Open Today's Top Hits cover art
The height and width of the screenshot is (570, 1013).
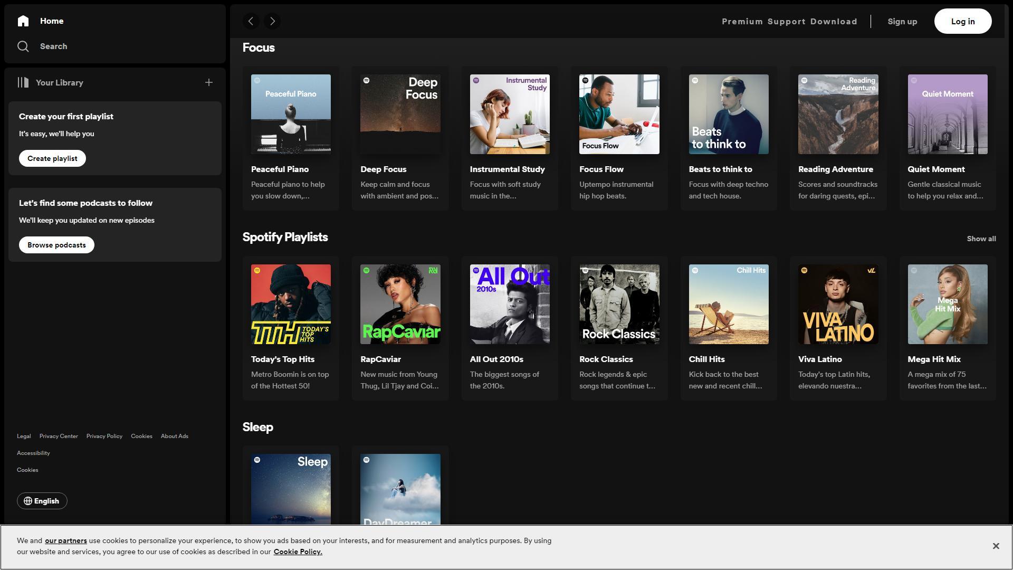click(291, 304)
